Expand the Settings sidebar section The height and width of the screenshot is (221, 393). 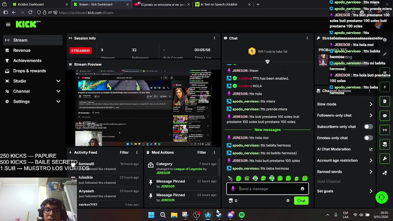[58, 102]
